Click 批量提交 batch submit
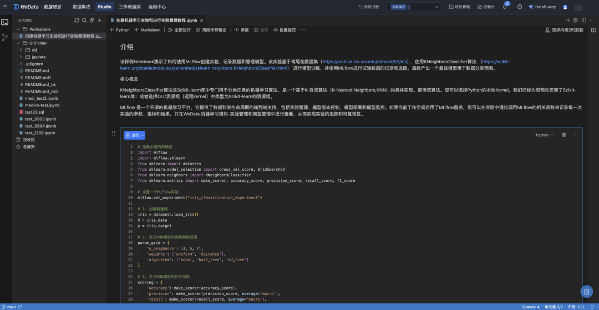This screenshot has width=599, height=310. click(285, 30)
